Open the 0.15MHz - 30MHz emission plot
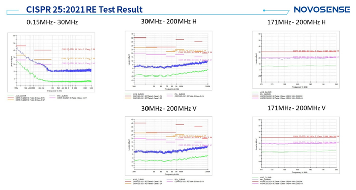 tap(51, 62)
